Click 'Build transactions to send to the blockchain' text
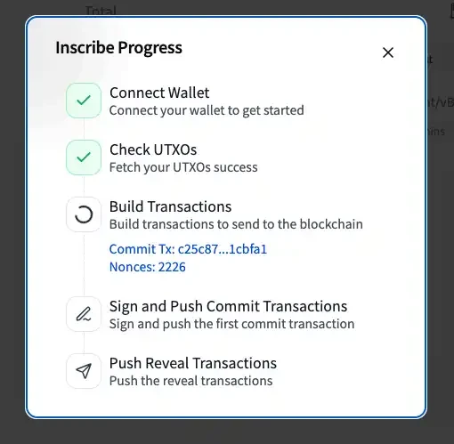Viewport: 454px width, 444px height. point(236,224)
